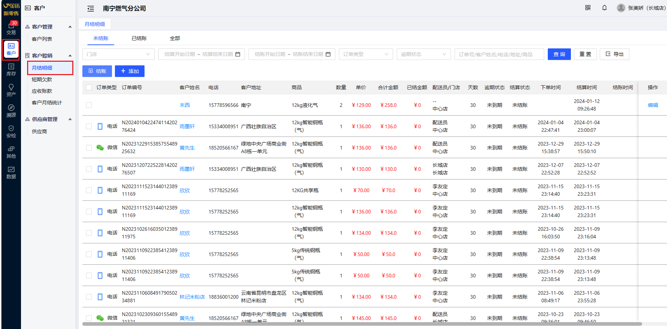The width and height of the screenshot is (667, 329).
Task: Open customer link 林记米粉店
Action: pos(192,297)
